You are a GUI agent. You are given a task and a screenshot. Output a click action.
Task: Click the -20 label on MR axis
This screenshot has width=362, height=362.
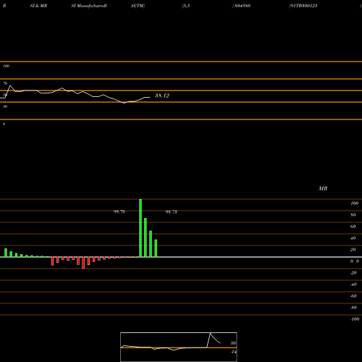[353, 273]
